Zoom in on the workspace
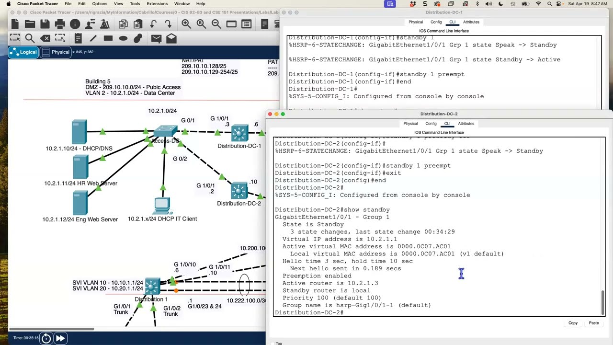Screen dimensions: 613x345 click(x=186, y=24)
